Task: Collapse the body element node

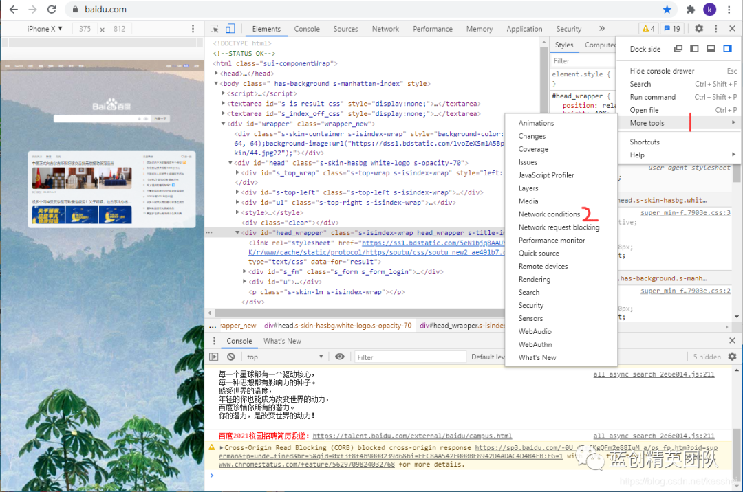Action: point(216,83)
